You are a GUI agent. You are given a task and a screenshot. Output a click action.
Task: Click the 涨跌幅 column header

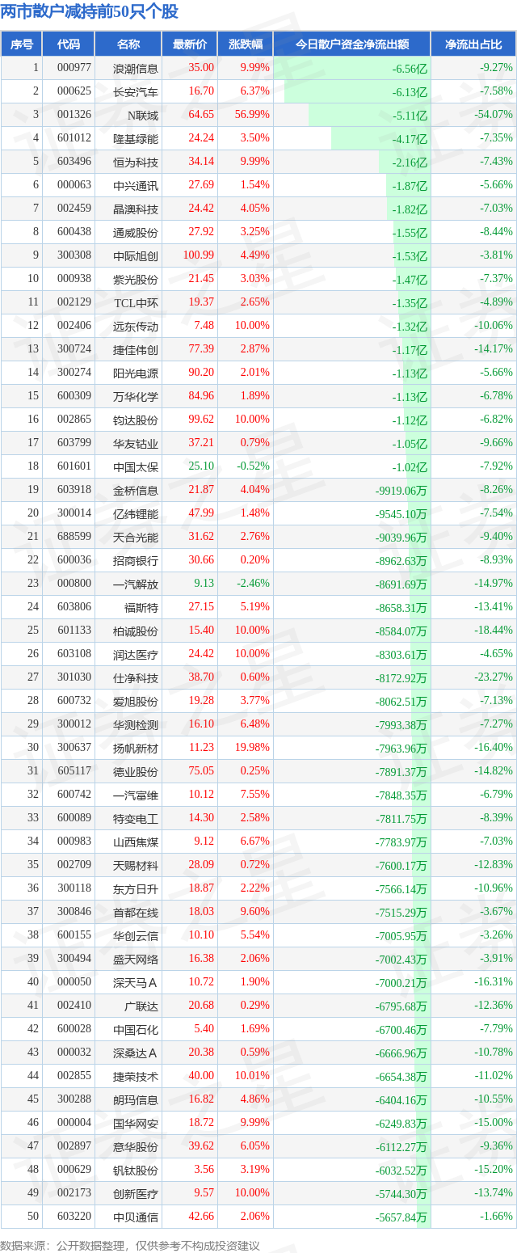[246, 44]
